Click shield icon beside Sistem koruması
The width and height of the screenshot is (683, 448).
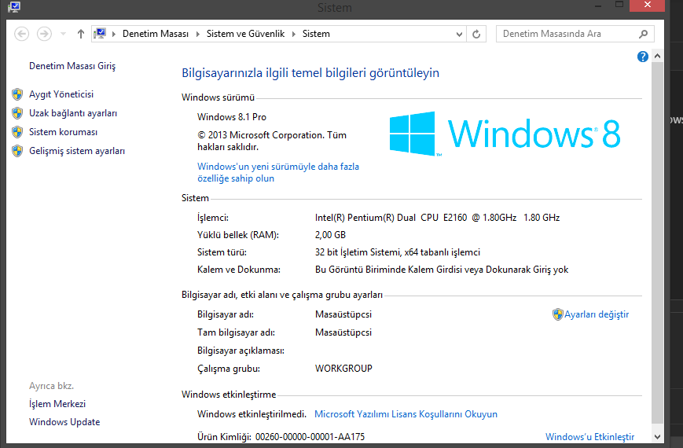[17, 131]
